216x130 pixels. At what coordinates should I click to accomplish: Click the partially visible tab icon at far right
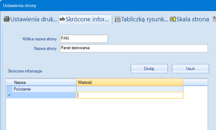tap(214, 19)
